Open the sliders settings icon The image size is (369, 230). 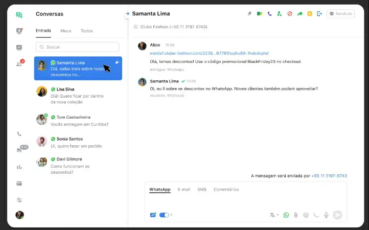(x=19, y=200)
